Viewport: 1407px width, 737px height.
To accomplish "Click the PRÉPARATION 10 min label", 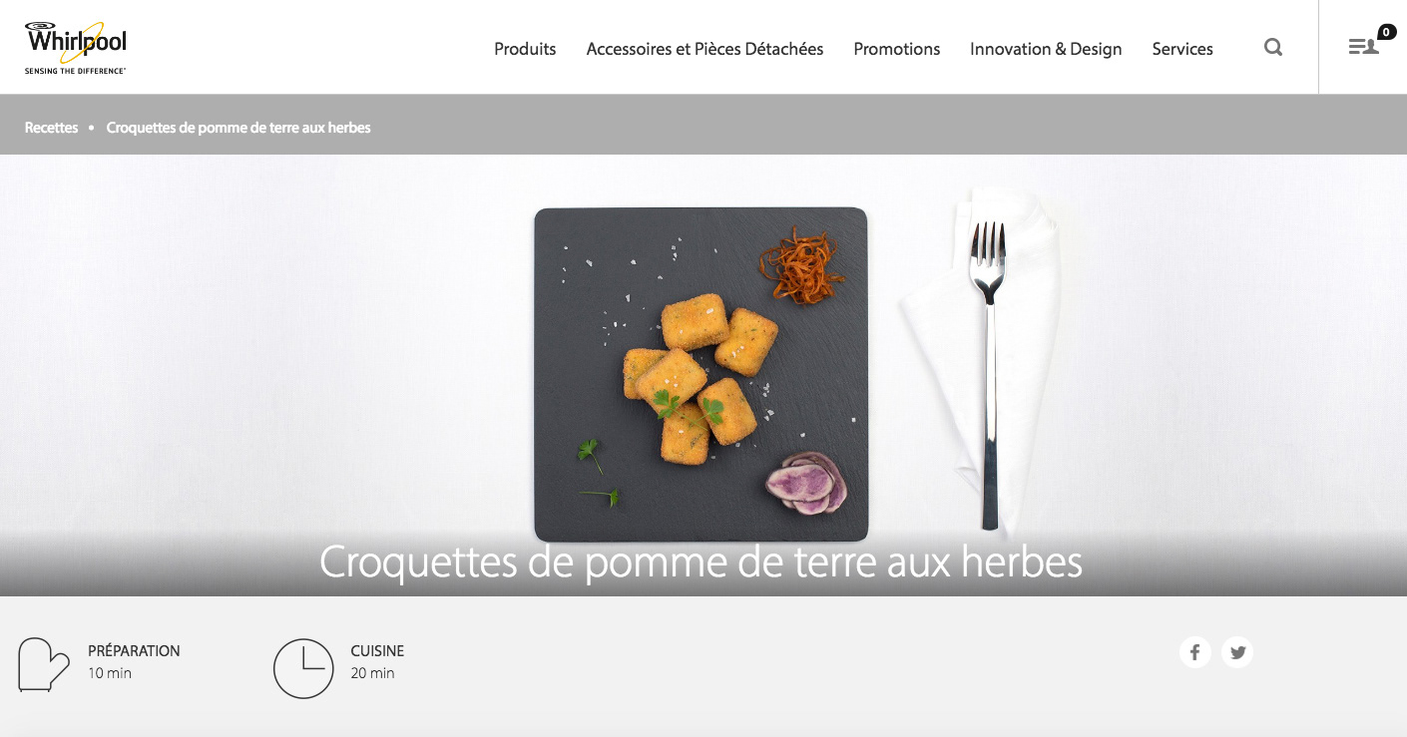I will pyautogui.click(x=134, y=661).
